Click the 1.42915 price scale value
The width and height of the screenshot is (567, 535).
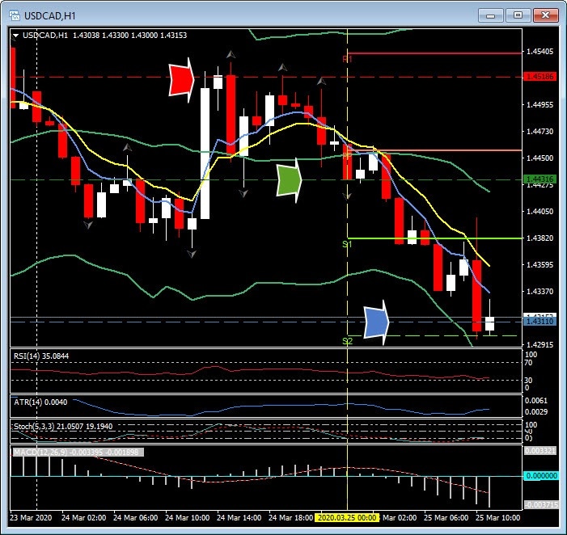click(x=539, y=344)
